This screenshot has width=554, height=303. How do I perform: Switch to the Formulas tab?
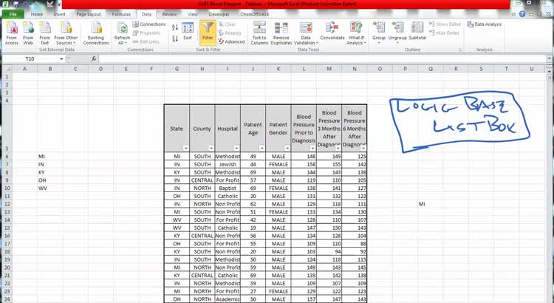(121, 15)
